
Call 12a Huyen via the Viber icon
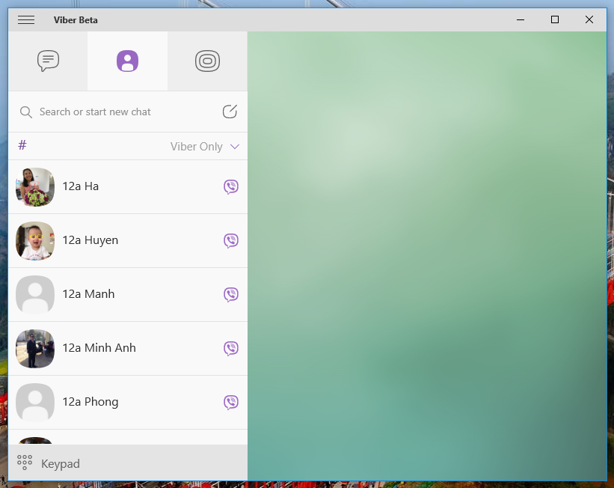(231, 240)
